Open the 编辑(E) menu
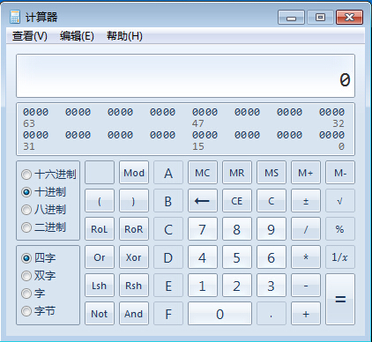 77,36
